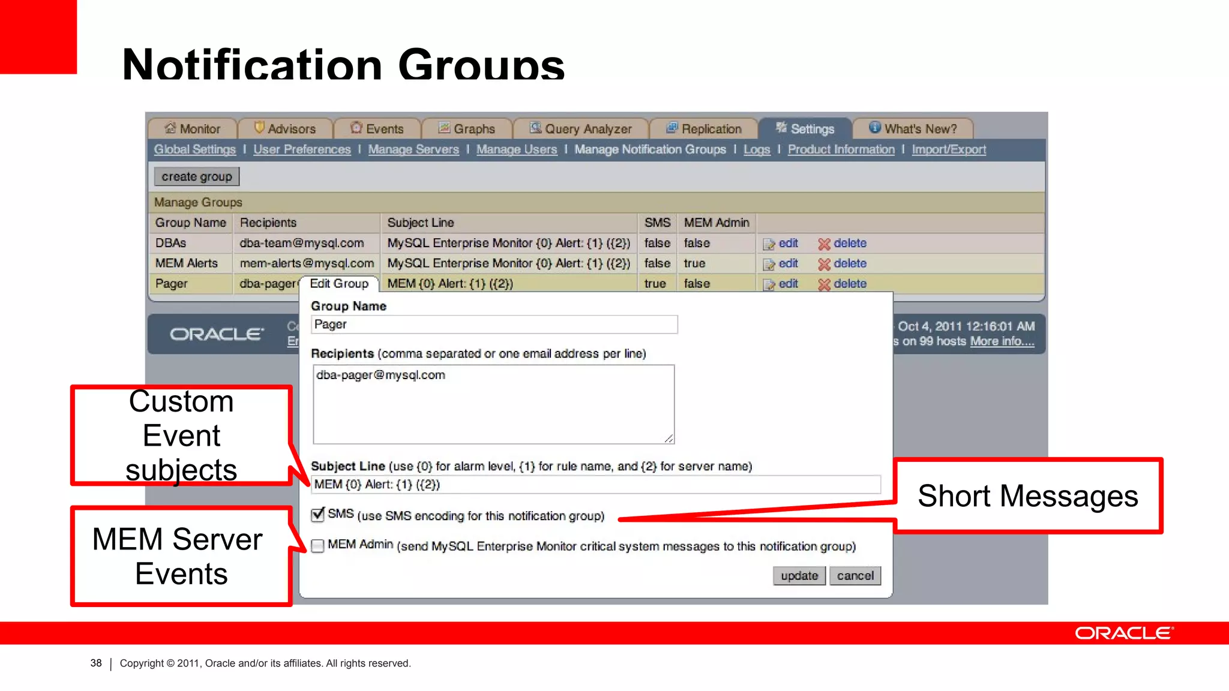Open the Events tab
This screenshot has width=1229, height=691.
pyautogui.click(x=377, y=128)
